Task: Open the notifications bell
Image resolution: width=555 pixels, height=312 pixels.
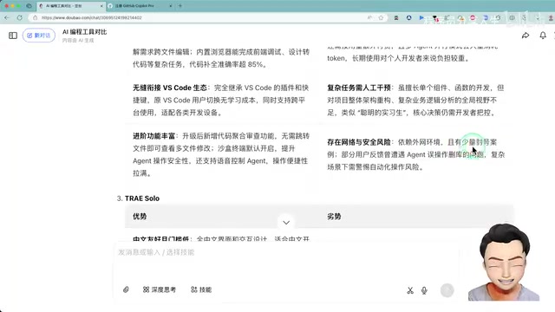Action: (x=543, y=36)
